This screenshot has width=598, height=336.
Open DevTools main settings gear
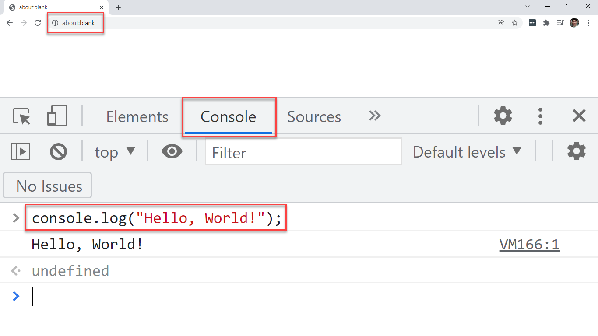coord(503,116)
